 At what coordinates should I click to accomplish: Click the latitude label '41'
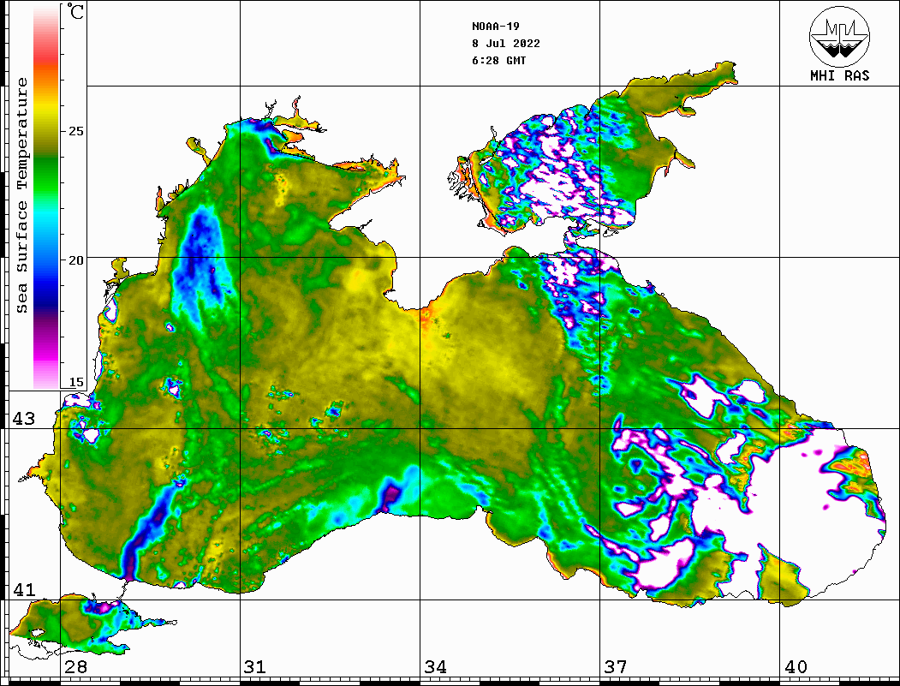24,590
